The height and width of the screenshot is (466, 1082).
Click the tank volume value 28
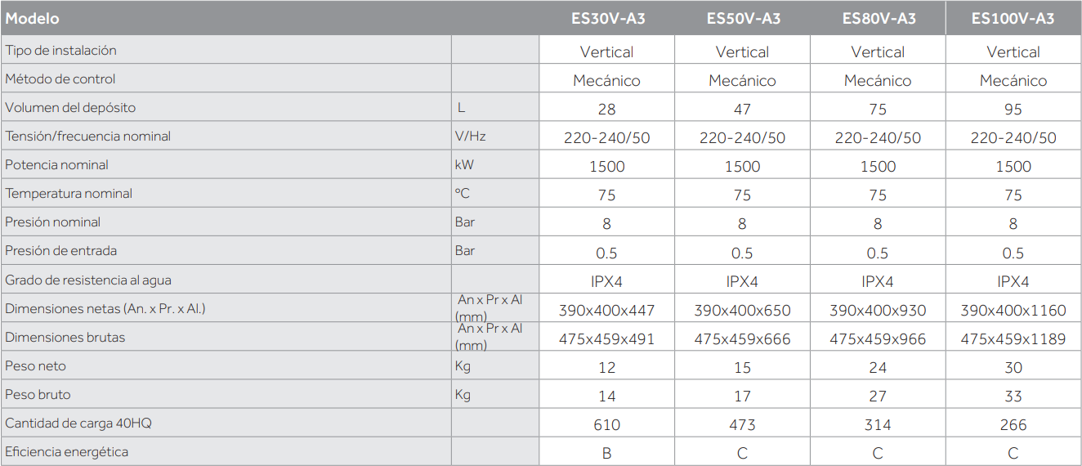[606, 110]
